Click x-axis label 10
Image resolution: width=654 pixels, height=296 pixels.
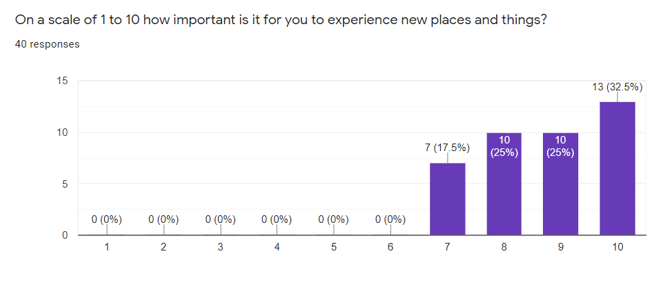[x=617, y=247]
